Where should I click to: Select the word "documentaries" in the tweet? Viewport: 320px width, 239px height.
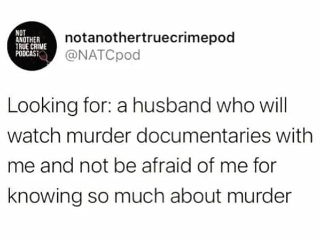pos(204,136)
